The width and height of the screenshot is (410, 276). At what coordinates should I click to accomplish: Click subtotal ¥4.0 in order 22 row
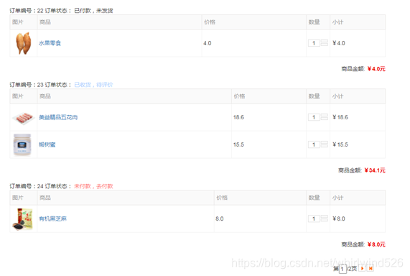pos(339,43)
